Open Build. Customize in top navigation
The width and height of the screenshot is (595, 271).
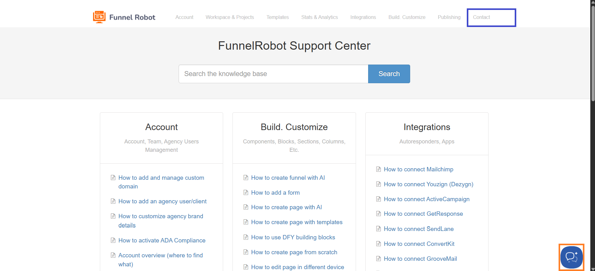click(407, 17)
